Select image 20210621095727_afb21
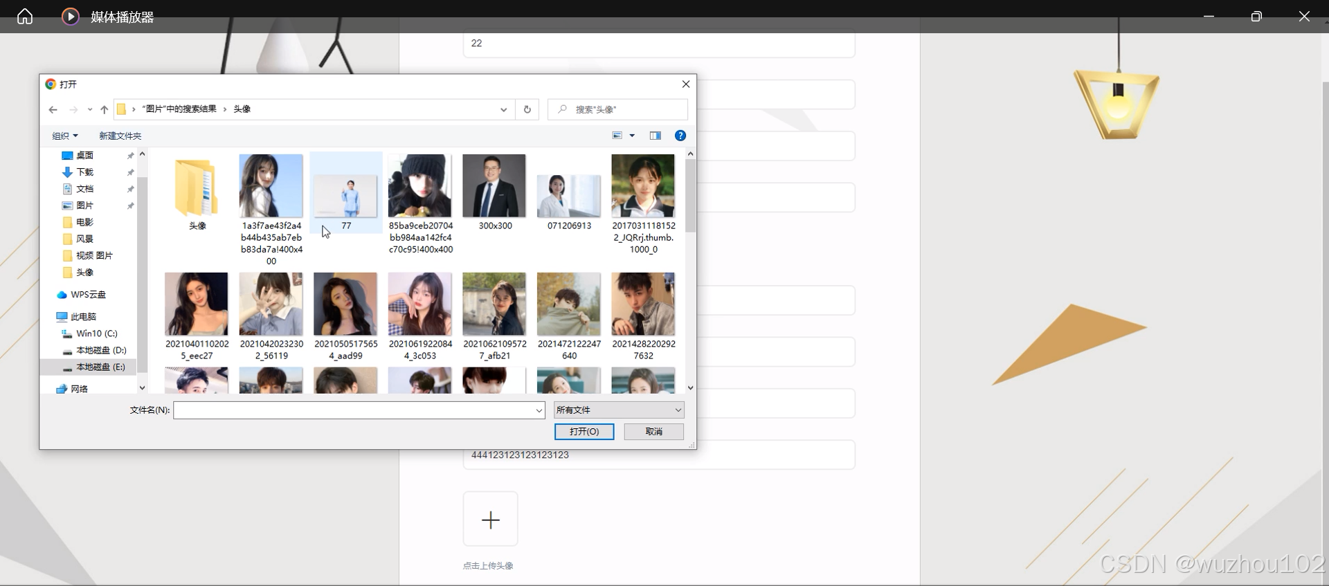 click(494, 317)
